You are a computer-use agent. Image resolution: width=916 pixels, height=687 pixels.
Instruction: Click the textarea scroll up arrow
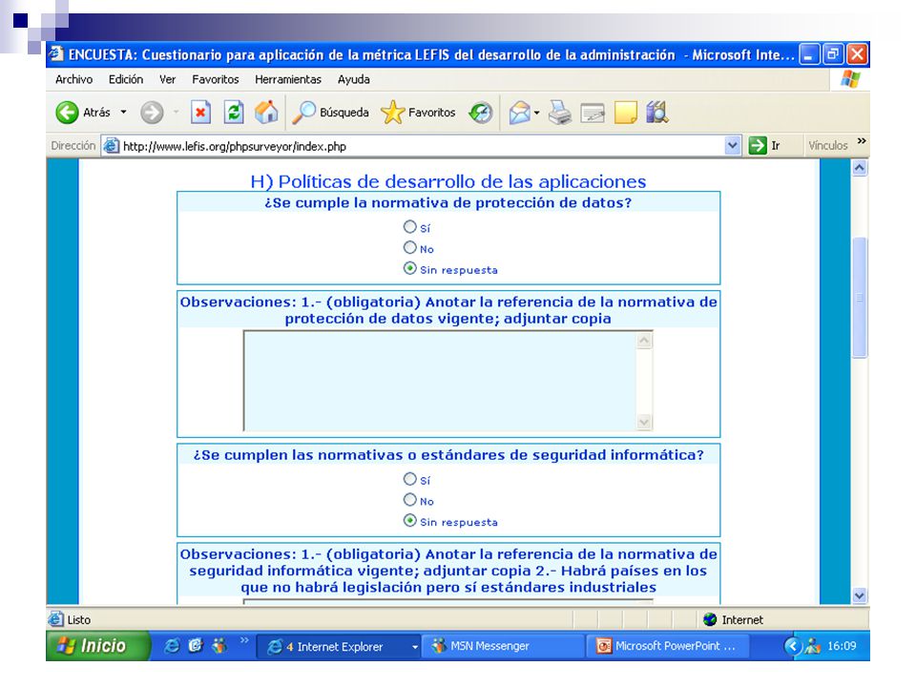point(644,341)
